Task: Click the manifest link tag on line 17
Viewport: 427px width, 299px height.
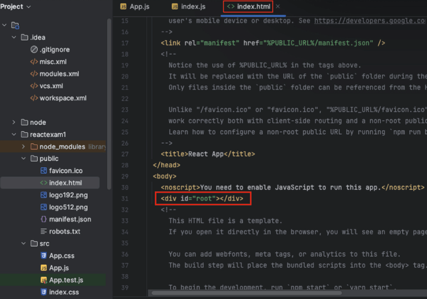Action: [x=273, y=43]
